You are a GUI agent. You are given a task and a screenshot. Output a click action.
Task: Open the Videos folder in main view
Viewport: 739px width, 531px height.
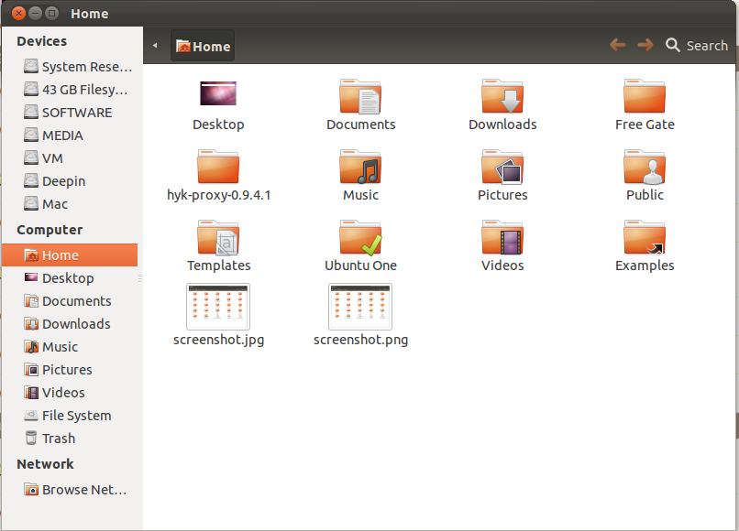502,237
